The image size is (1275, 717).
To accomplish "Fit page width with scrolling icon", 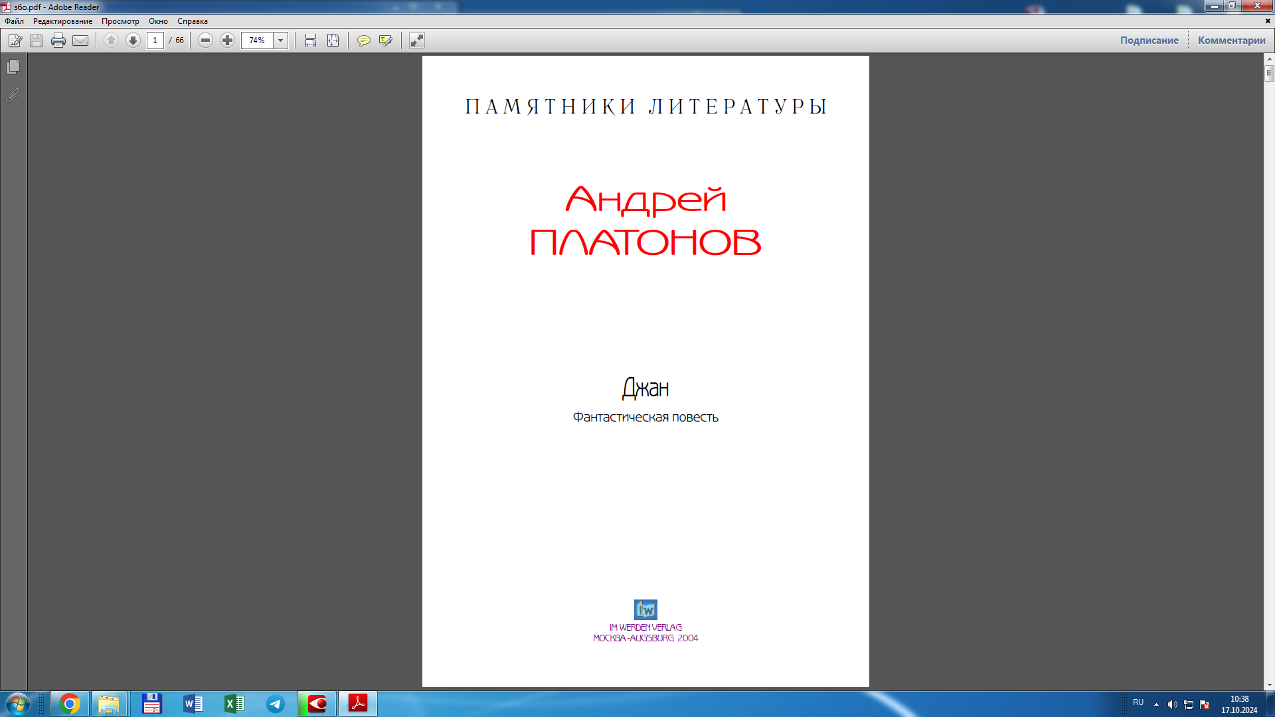I will [310, 40].
